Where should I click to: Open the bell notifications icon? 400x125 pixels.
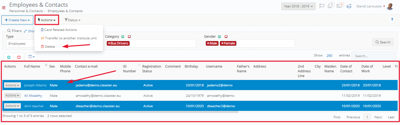[330, 6]
